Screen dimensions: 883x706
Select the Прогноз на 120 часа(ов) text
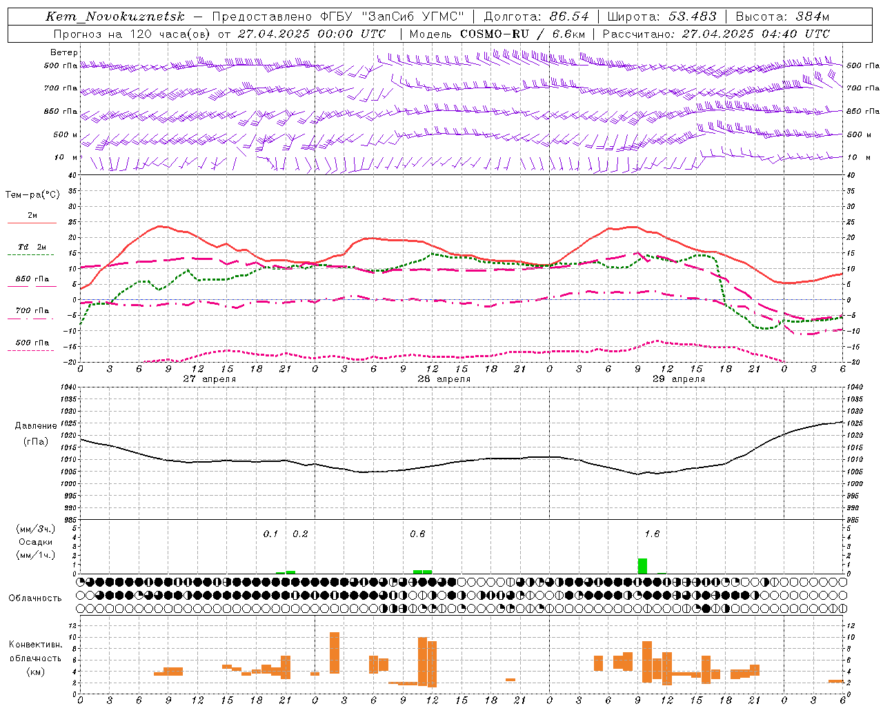point(132,34)
